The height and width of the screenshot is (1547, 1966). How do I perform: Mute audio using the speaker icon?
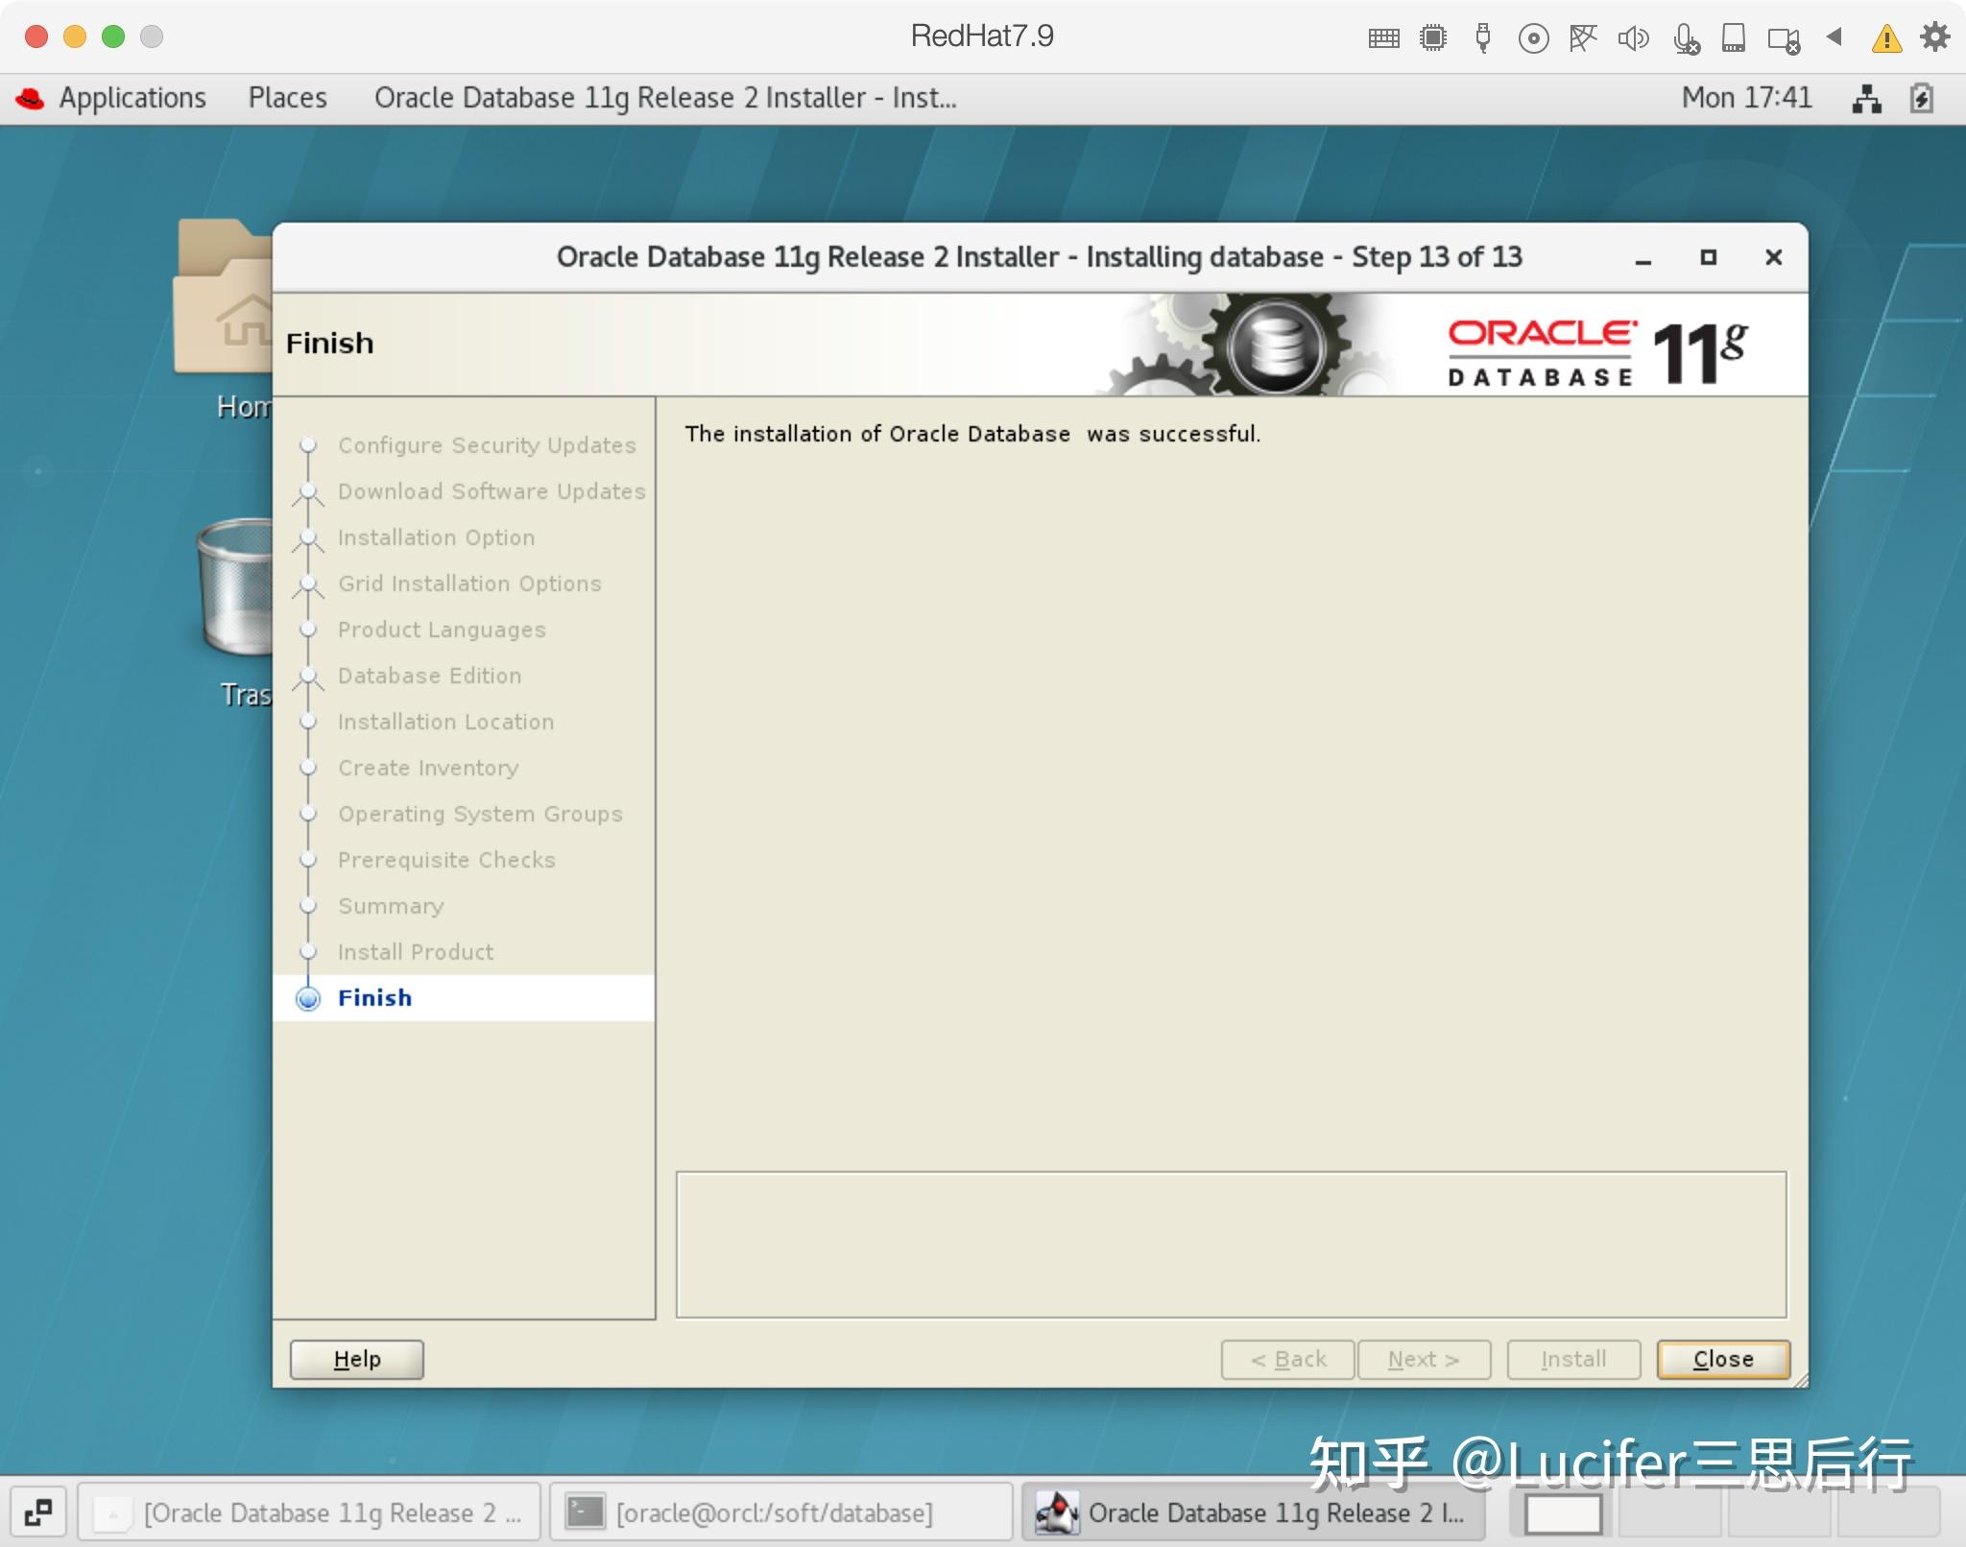pyautogui.click(x=1636, y=36)
